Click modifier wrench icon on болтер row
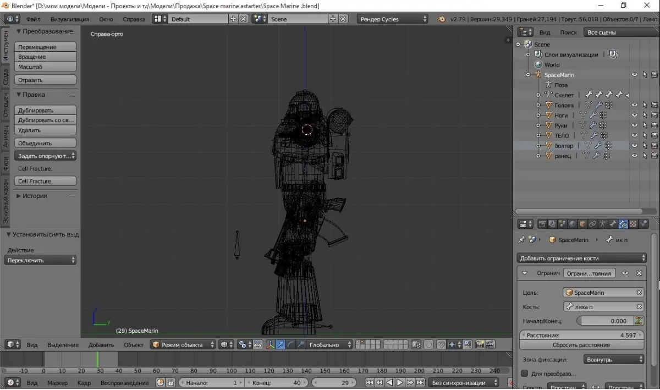Screen dimensions: 660x390 pos(598,146)
